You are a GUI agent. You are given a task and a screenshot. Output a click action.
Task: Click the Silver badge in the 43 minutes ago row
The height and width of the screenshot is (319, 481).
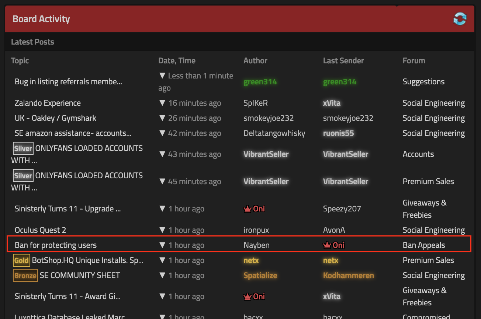point(23,148)
